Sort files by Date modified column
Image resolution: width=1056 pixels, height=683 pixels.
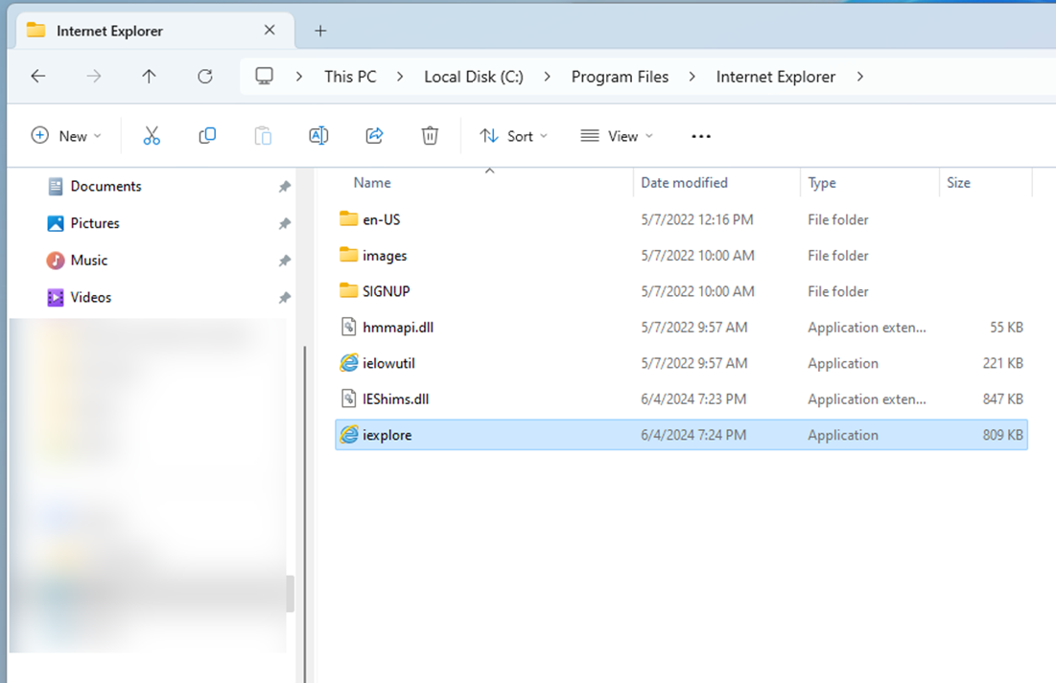point(684,183)
